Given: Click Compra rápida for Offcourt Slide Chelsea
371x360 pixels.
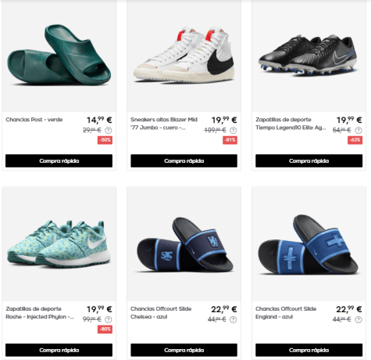Looking at the screenshot, I should pos(184,350).
